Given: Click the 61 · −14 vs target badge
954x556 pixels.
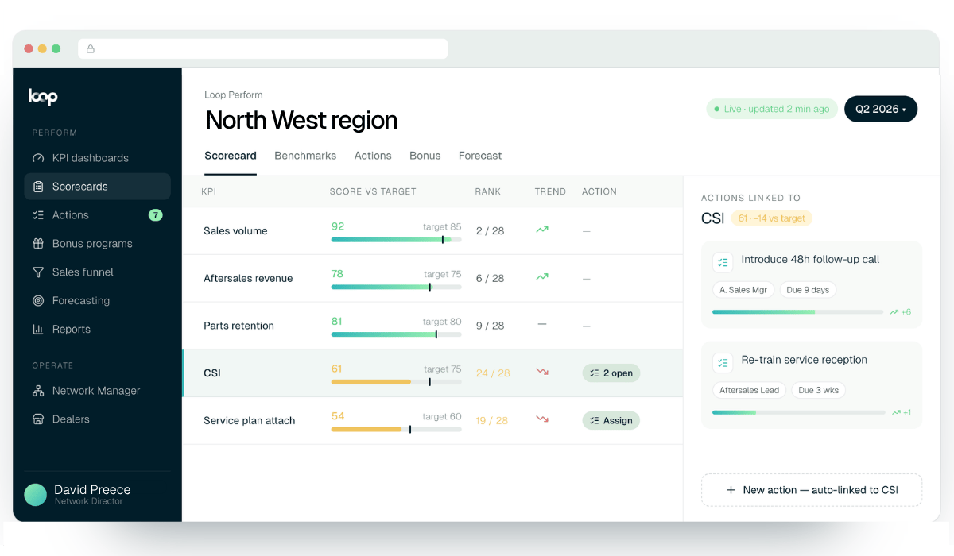Looking at the screenshot, I should click(x=771, y=218).
